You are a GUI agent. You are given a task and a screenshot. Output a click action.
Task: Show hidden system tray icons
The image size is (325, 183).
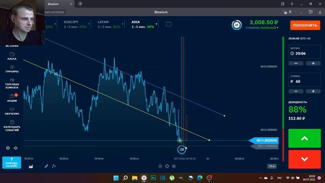pos(261,178)
